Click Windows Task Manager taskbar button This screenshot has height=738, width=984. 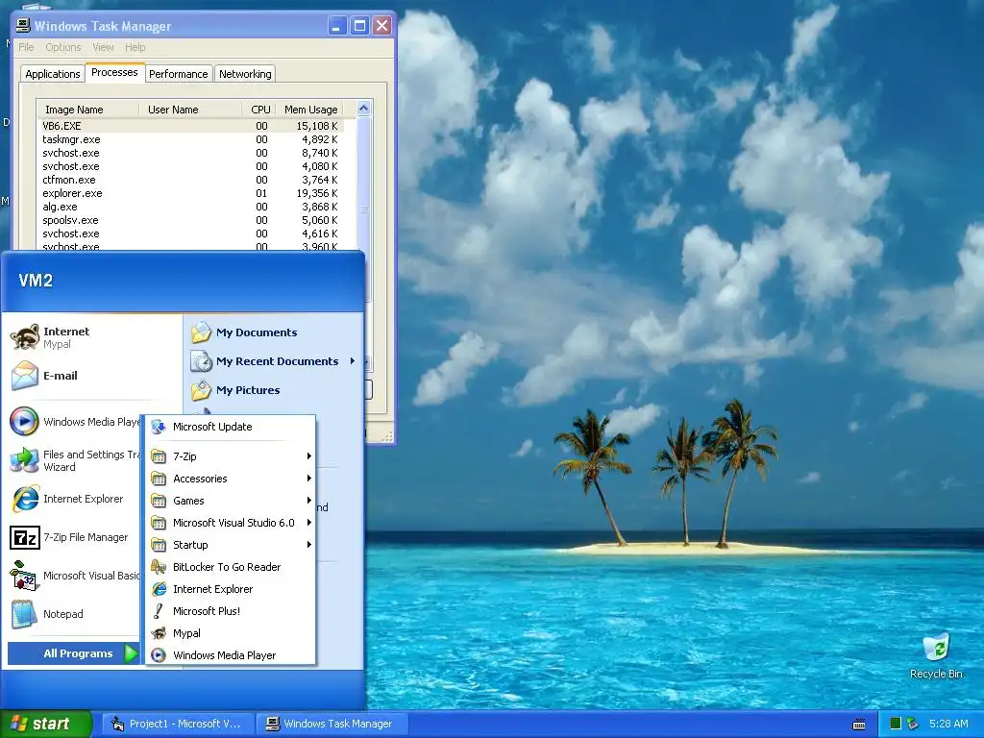tap(332, 724)
